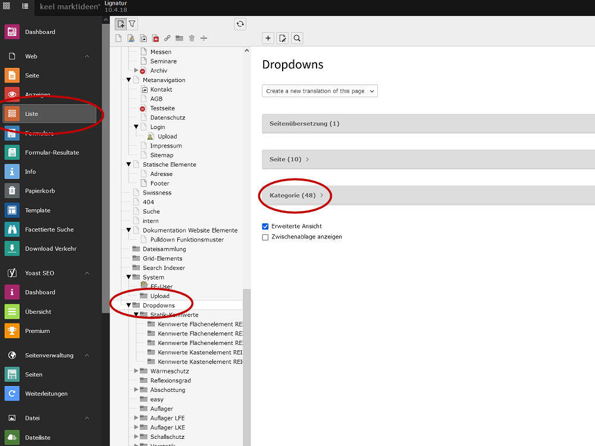Refresh the page tree
Screen dimensions: 595x446
coord(240,24)
